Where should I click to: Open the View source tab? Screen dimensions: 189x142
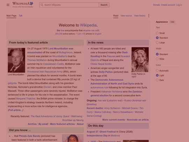[x=126, y=16]
